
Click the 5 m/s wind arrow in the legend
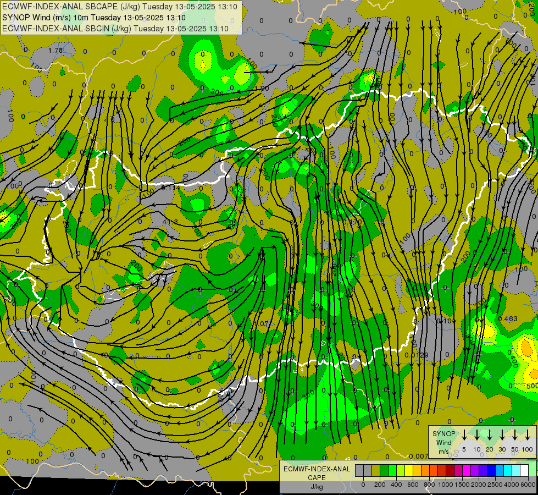pyautogui.click(x=464, y=435)
